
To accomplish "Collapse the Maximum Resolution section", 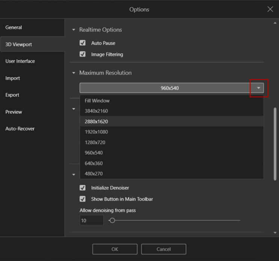I will click(74, 73).
